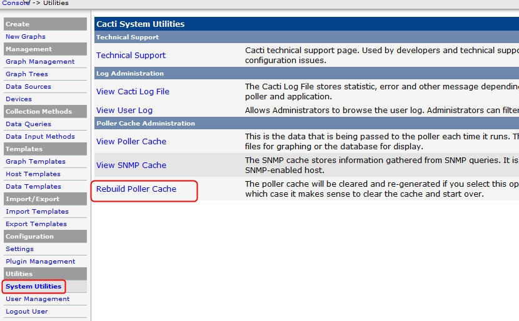Image resolution: width=519 pixels, height=321 pixels.
Task: Click the View SNMP Cache description text
Action: [x=381, y=165]
